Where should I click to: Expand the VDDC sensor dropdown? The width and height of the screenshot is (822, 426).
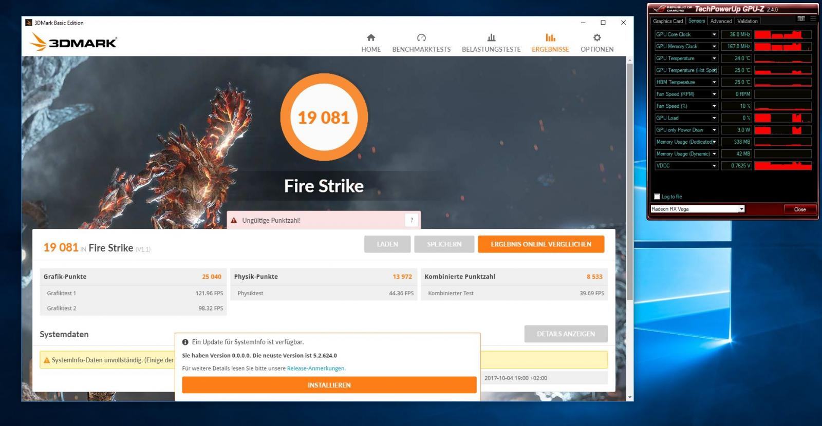714,165
